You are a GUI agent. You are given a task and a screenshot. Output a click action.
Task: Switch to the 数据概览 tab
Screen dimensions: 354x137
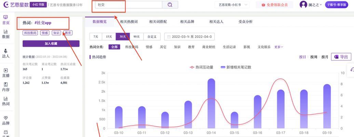(99, 22)
